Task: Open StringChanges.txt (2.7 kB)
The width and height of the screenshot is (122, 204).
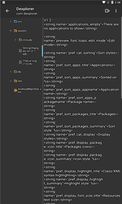Action: pyautogui.click(x=30, y=51)
